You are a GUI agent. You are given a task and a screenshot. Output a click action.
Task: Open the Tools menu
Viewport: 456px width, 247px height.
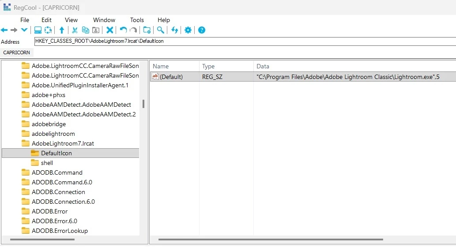click(x=137, y=20)
